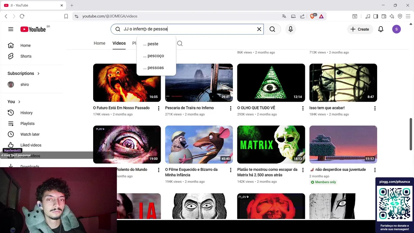This screenshot has width=414, height=233.
Task: Switch to the channel Home tab
Action: click(100, 43)
